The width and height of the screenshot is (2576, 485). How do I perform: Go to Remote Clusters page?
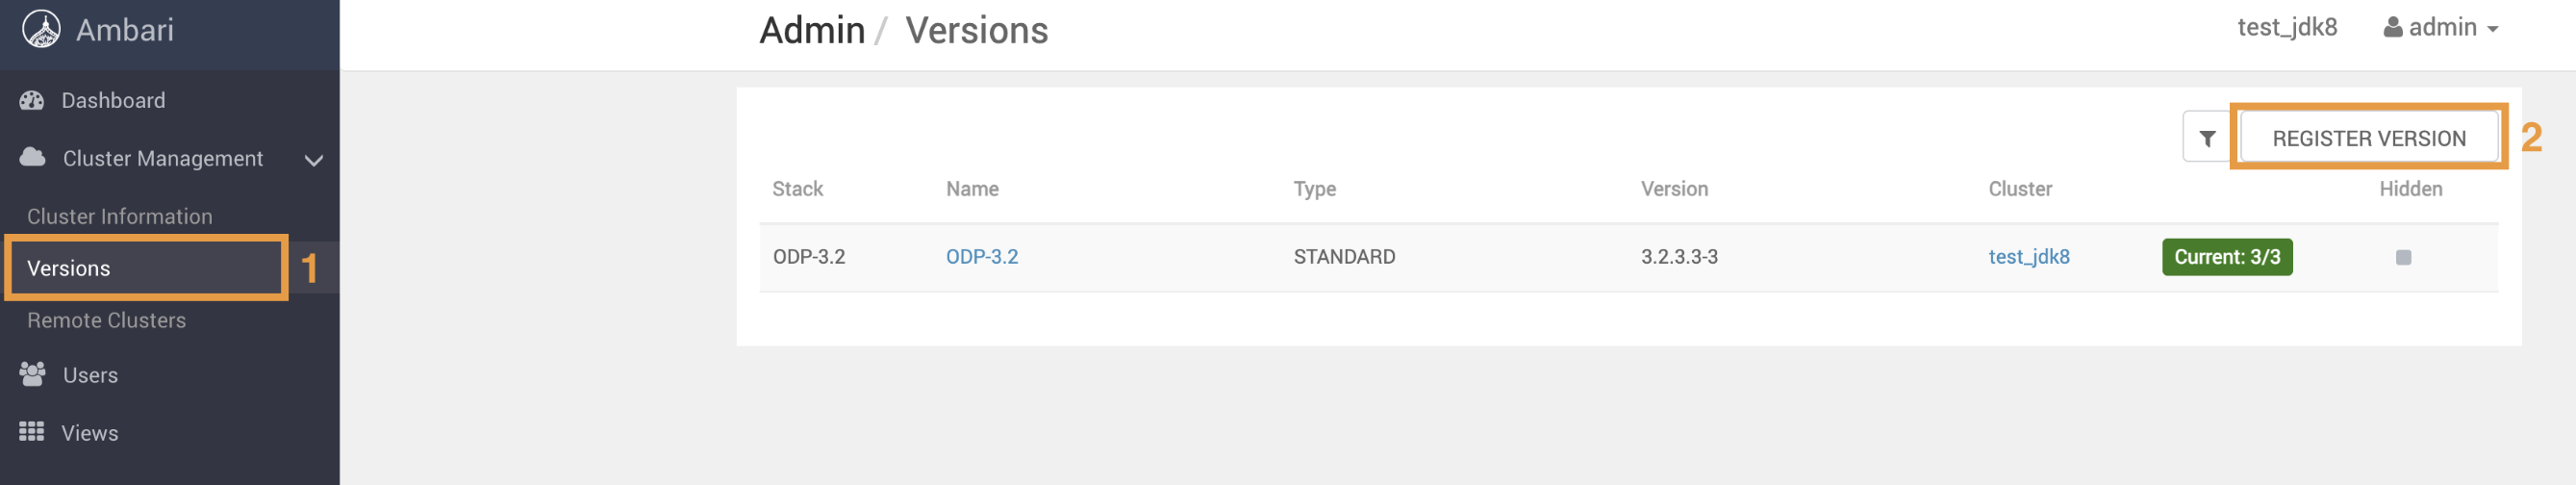(x=106, y=320)
